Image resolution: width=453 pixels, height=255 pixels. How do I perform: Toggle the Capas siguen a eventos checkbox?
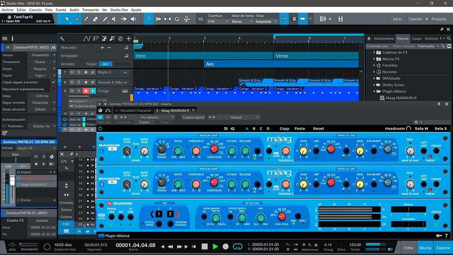tap(54, 82)
